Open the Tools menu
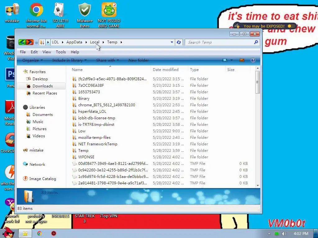Screen dimensions: 318x238 (x=61, y=52)
